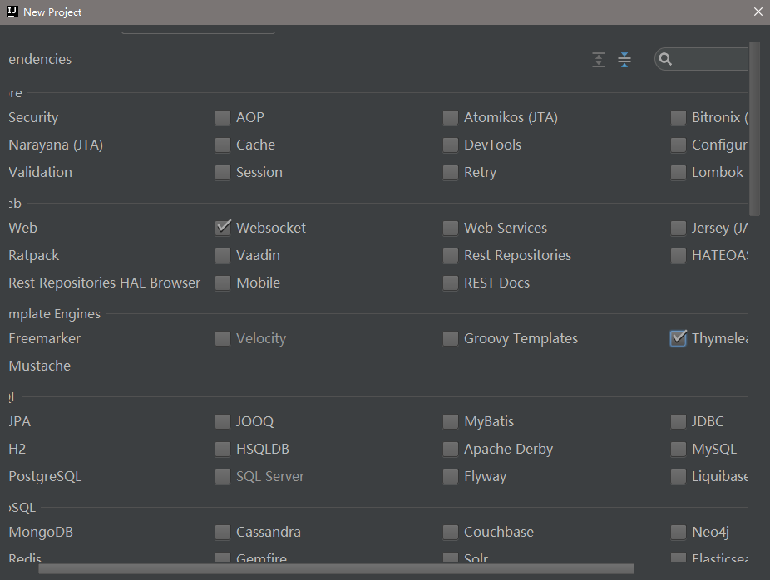
Task: Enable the AOP checkbox
Action: point(223,118)
